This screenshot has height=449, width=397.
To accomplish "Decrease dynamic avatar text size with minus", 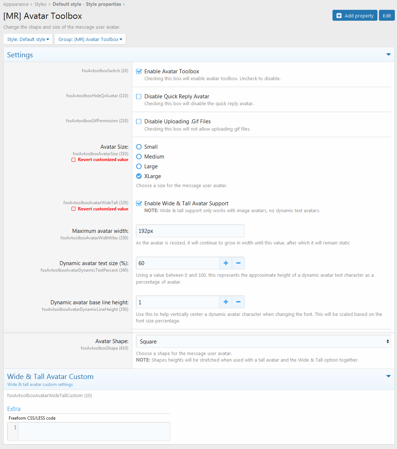I will click(x=238, y=263).
